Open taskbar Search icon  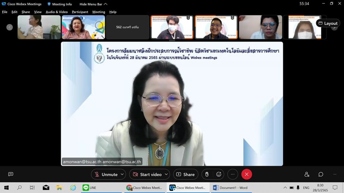pos(19,188)
